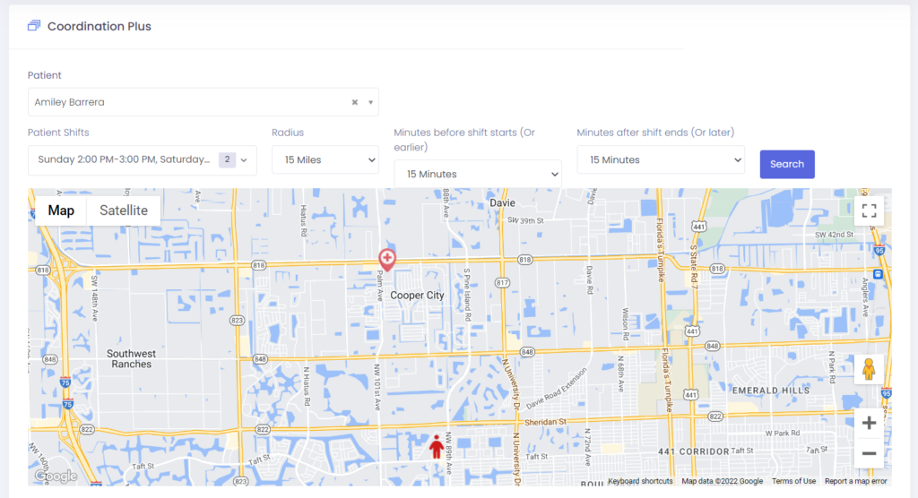Click the Florida's Turnpike label near Sheridan St
Image resolution: width=918 pixels, height=498 pixels.
point(666,381)
